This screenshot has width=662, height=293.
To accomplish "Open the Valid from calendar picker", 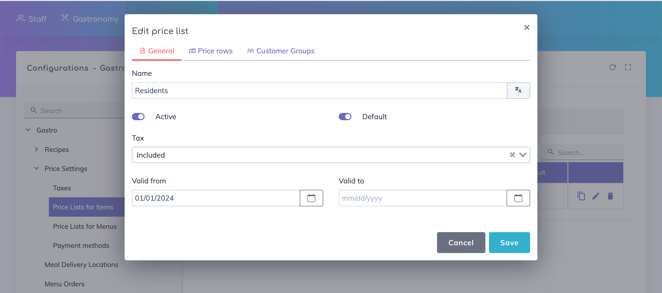I will 311,198.
